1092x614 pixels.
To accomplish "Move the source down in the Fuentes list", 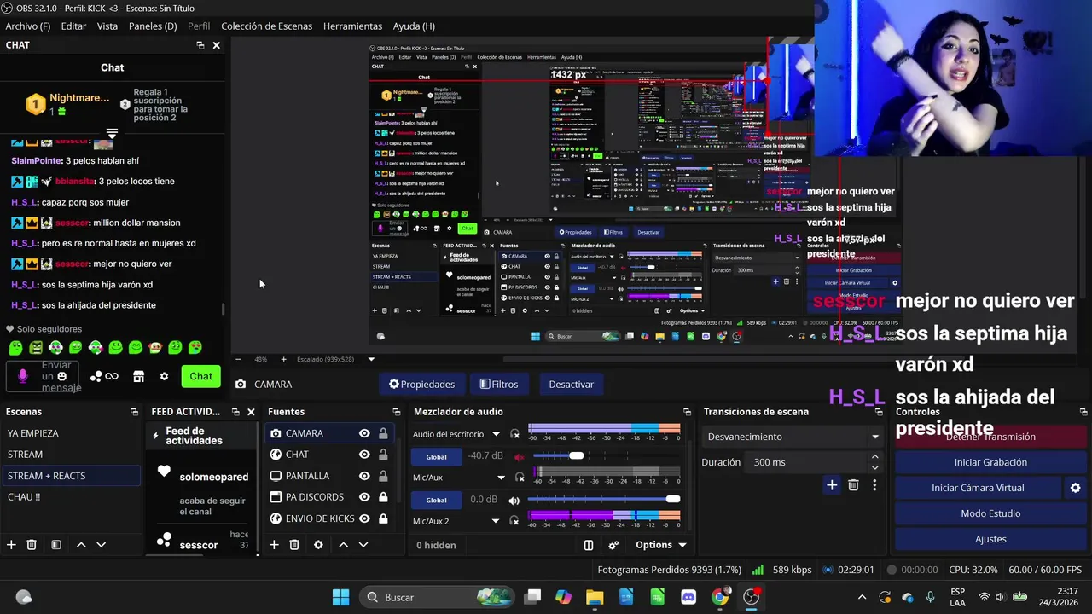I will click(363, 544).
